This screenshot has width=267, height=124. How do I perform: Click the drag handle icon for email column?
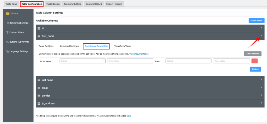pyautogui.click(x=39, y=88)
